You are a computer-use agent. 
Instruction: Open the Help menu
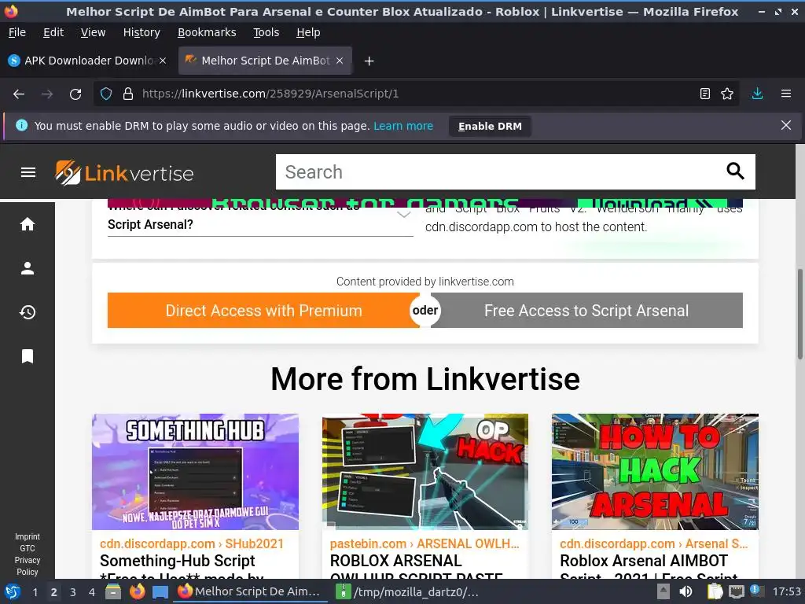[308, 32]
